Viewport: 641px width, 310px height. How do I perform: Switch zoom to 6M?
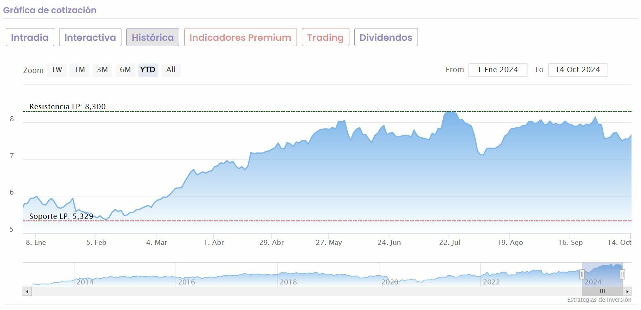pyautogui.click(x=125, y=70)
